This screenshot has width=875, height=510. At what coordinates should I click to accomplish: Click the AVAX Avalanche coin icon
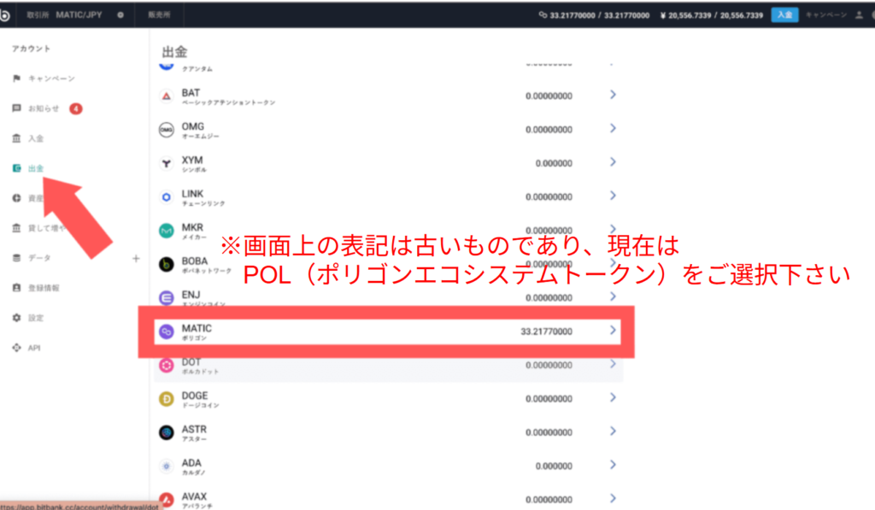(167, 500)
